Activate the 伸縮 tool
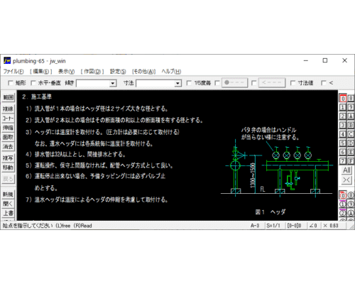355x284 pixels. coord(8,128)
